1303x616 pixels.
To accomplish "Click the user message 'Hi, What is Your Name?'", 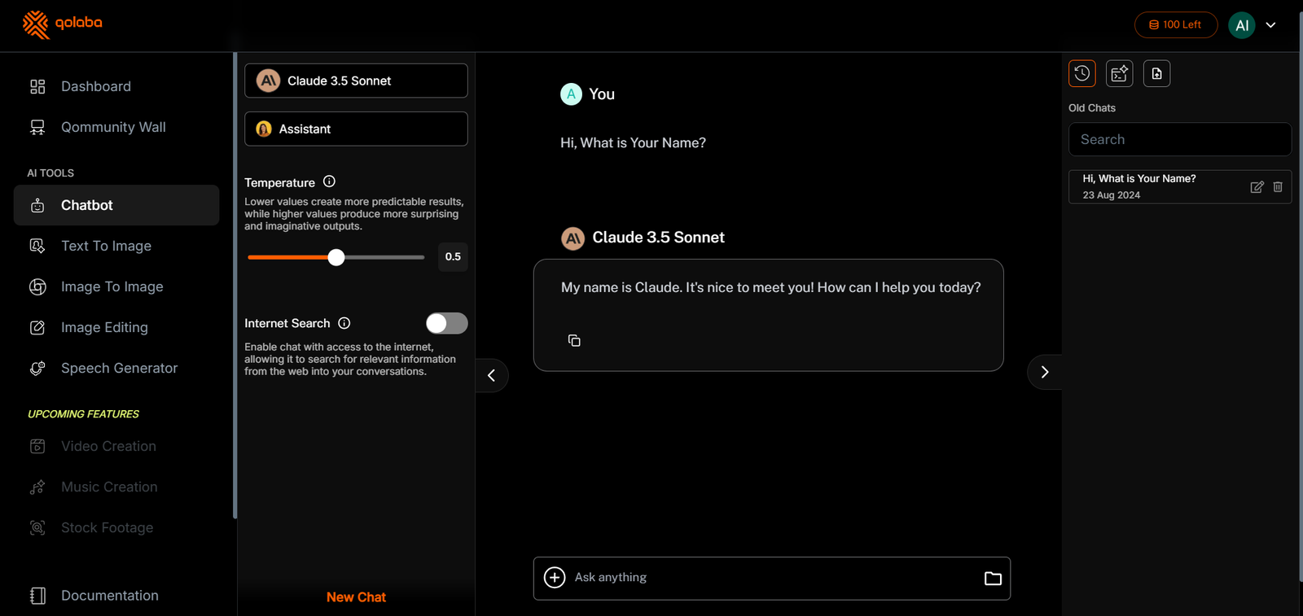I will (x=633, y=143).
